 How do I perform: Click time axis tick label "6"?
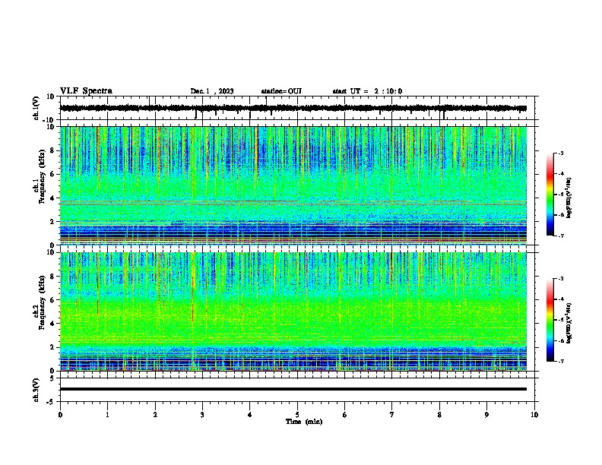tap(345, 415)
